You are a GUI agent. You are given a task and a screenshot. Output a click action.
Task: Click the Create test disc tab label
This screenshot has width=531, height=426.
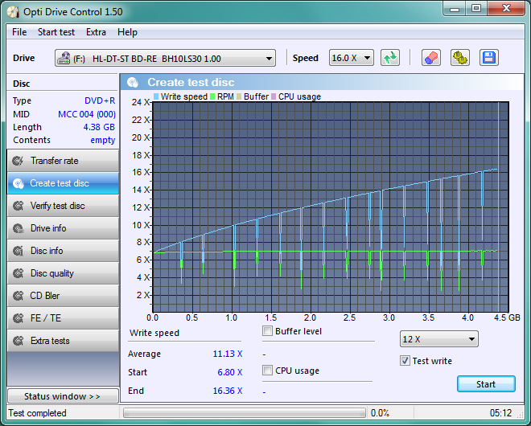[x=60, y=183]
